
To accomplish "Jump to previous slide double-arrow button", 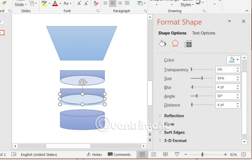I will coord(150,134).
